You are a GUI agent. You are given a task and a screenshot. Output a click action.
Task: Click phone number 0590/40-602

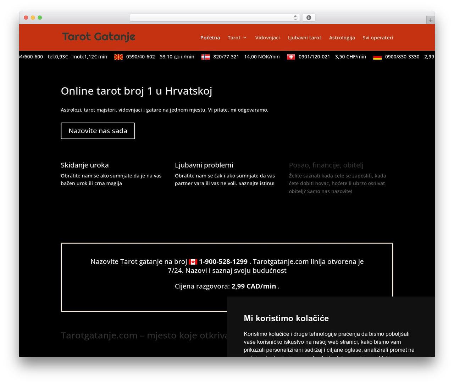coord(140,57)
